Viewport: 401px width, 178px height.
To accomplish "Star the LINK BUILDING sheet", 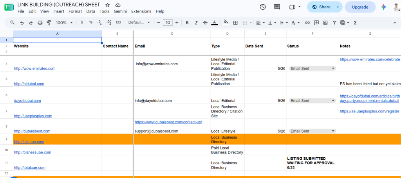I will [108, 5].
